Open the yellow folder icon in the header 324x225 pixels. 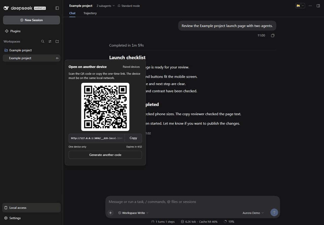click(298, 6)
